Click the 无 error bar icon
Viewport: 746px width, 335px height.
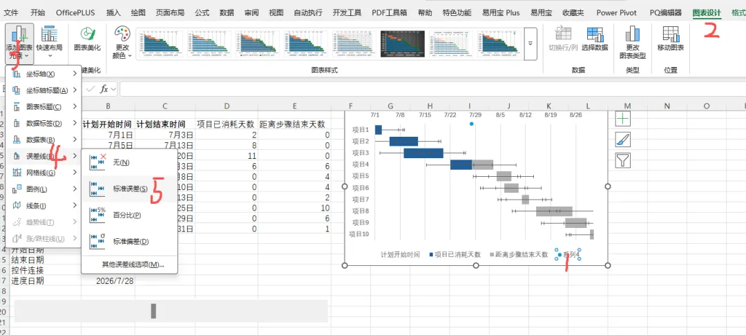pyautogui.click(x=97, y=162)
